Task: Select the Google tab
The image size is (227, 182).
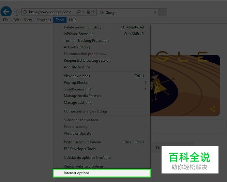Action: [128, 13]
